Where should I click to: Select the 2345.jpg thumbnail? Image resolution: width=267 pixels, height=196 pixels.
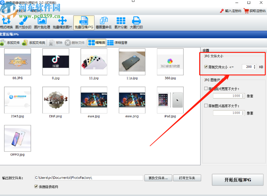(x=18, y=100)
